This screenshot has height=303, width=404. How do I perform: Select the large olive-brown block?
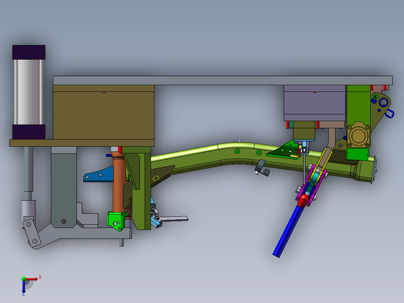click(x=103, y=112)
